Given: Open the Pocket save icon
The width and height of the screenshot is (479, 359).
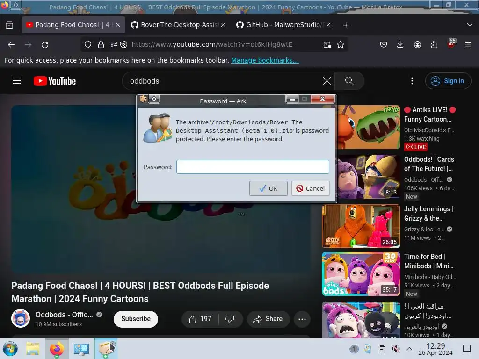Looking at the screenshot, I should 384,44.
